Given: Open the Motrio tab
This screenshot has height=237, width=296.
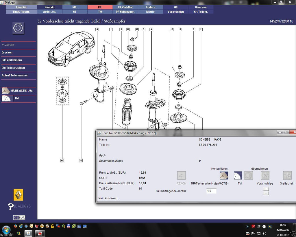Looking at the screenshot, I should pyautogui.click(x=150, y=12).
